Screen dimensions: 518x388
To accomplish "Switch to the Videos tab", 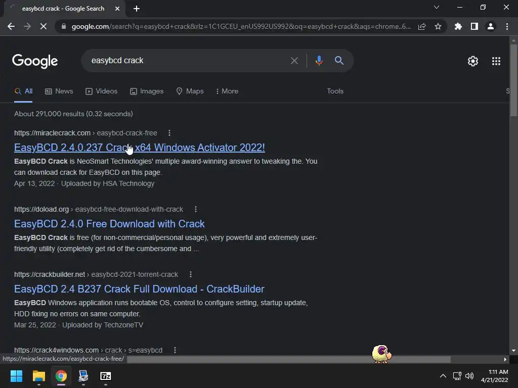I will (101, 91).
